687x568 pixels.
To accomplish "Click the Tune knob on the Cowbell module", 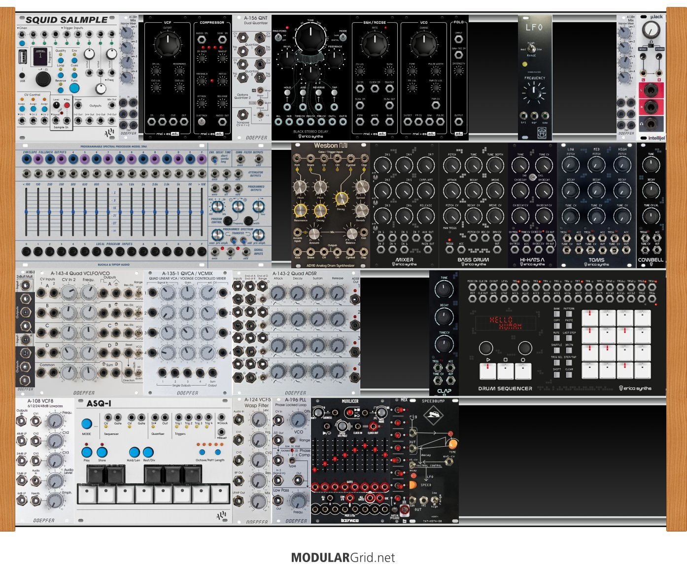I will [651, 166].
